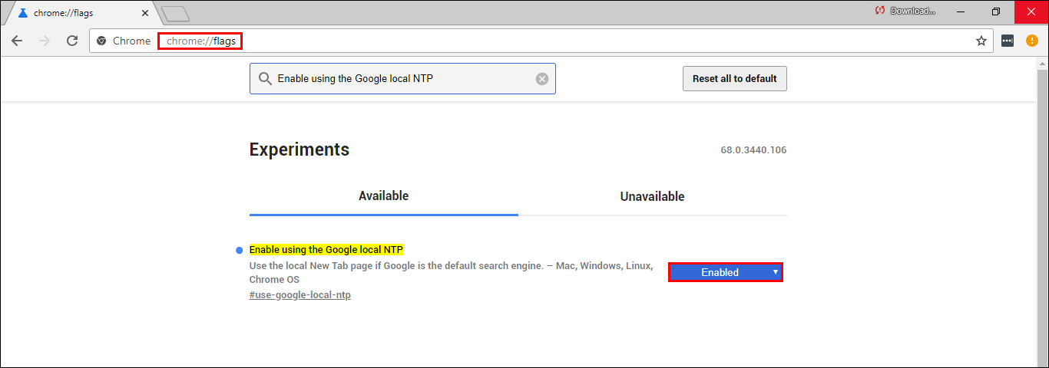The width and height of the screenshot is (1049, 368).
Task: Click the flask favicon on the tab
Action: (x=23, y=13)
